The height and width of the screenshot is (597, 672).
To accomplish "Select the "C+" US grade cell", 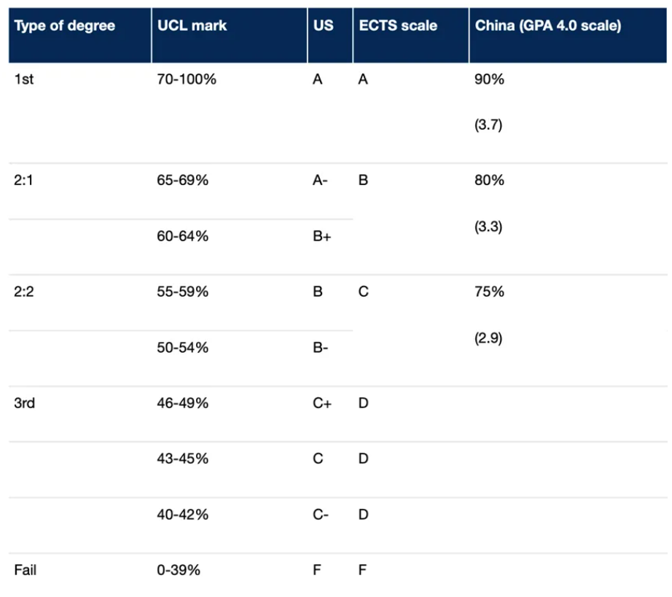I will (321, 403).
